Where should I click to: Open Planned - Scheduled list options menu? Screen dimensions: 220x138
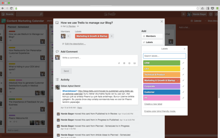point(45,27)
